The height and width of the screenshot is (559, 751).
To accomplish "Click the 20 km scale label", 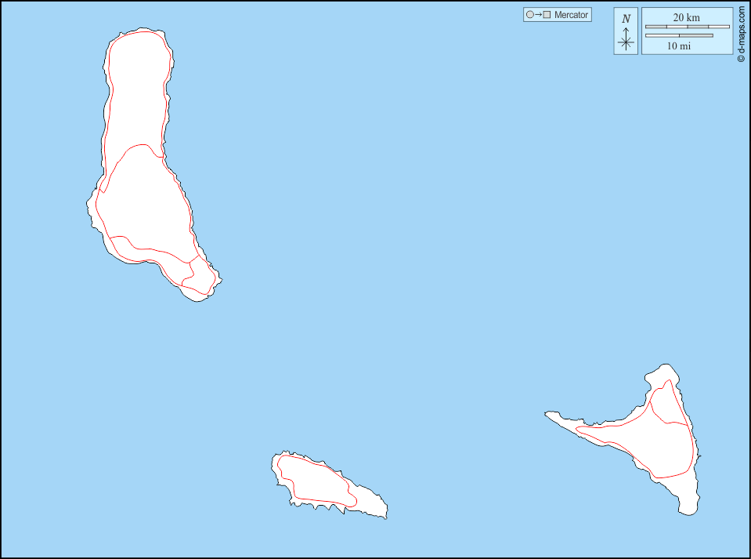I will 687,18.
